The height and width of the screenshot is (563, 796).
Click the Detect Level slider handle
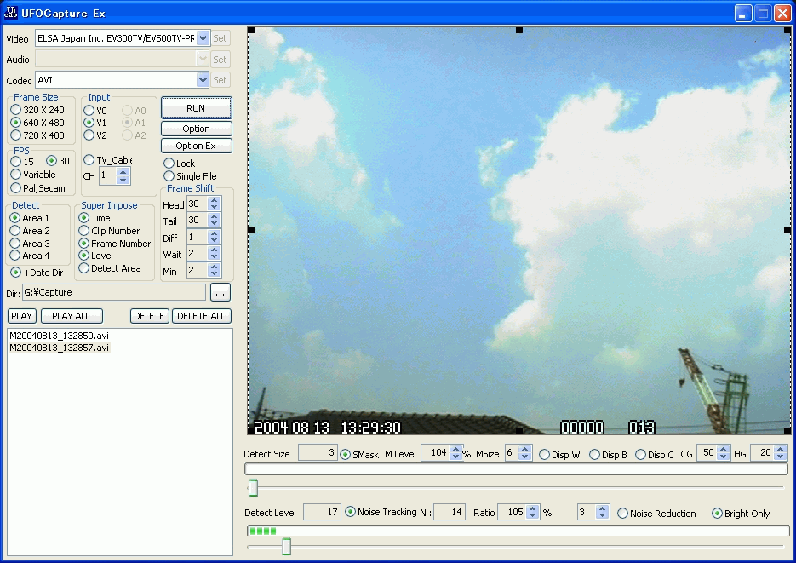point(286,546)
